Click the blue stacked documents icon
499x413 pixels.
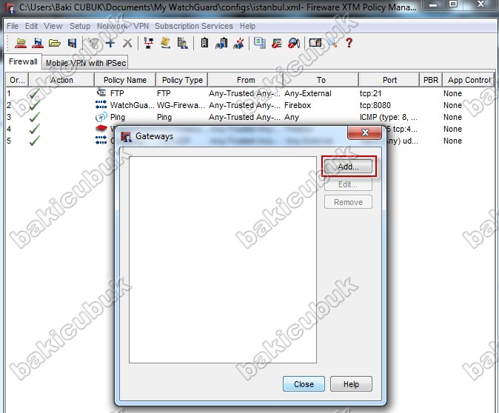click(260, 43)
